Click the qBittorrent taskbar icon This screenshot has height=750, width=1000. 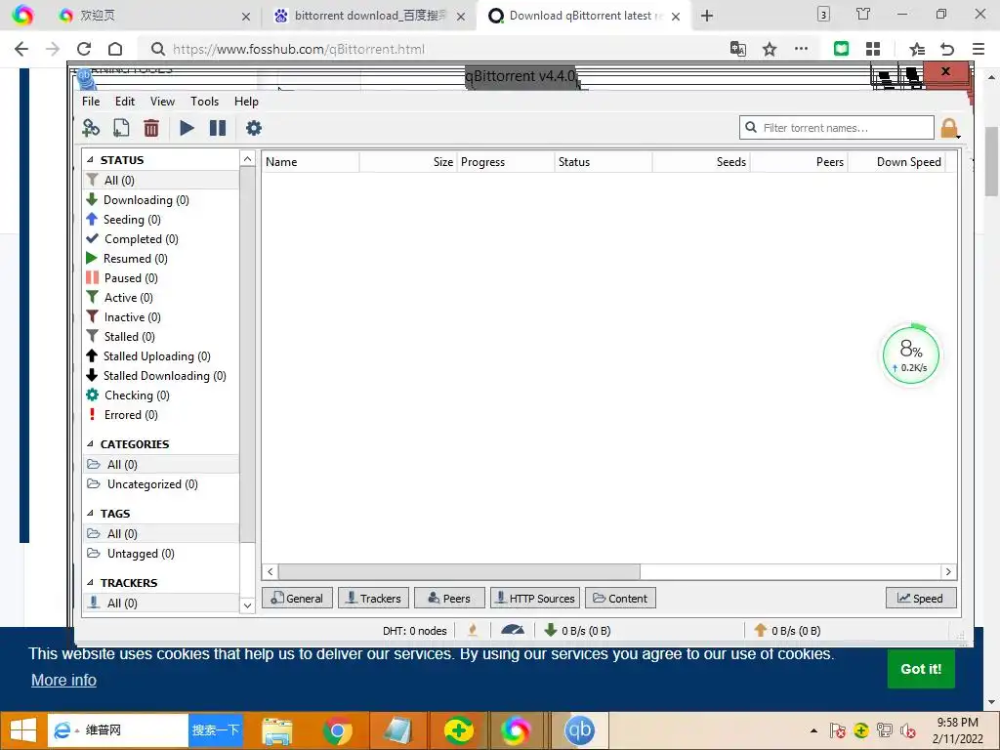tap(579, 730)
